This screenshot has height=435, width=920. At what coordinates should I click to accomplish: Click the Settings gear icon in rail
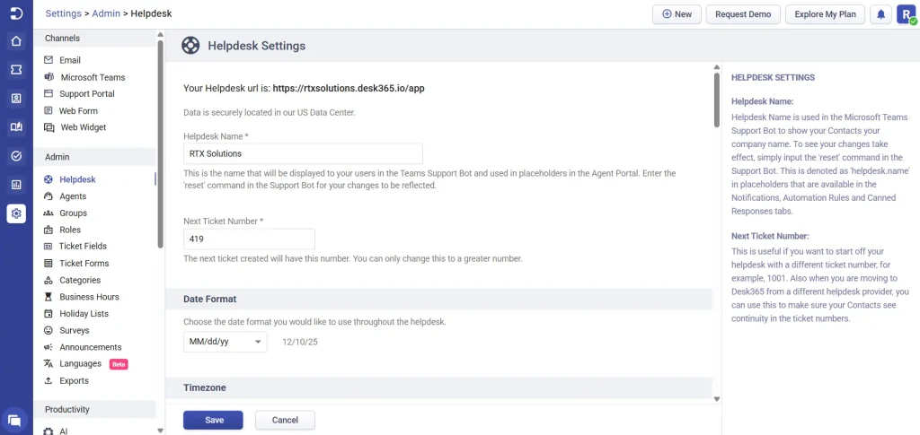(x=16, y=213)
